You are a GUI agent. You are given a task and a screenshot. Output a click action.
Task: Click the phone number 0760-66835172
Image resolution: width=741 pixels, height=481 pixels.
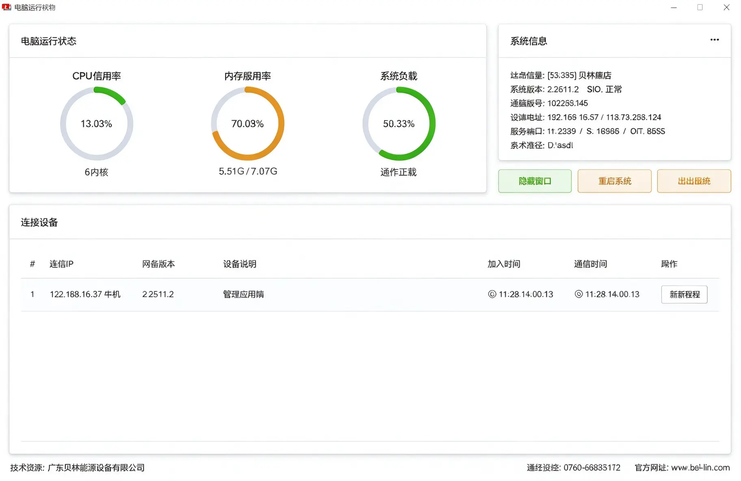[x=592, y=468]
